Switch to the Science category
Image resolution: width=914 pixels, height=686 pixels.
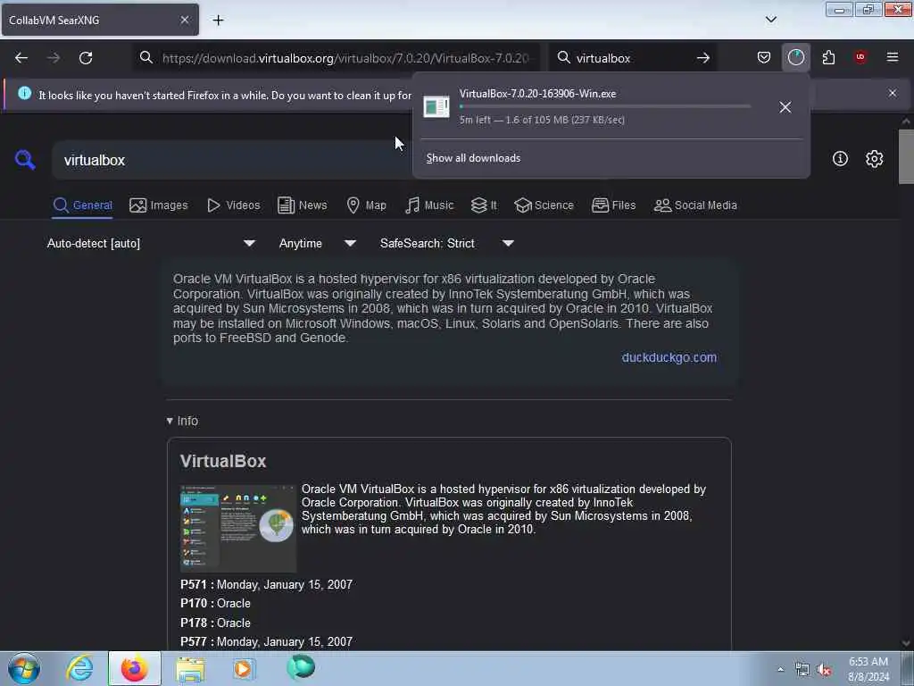click(544, 205)
